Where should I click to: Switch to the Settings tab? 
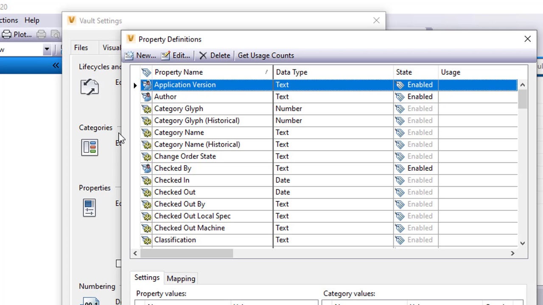147,278
